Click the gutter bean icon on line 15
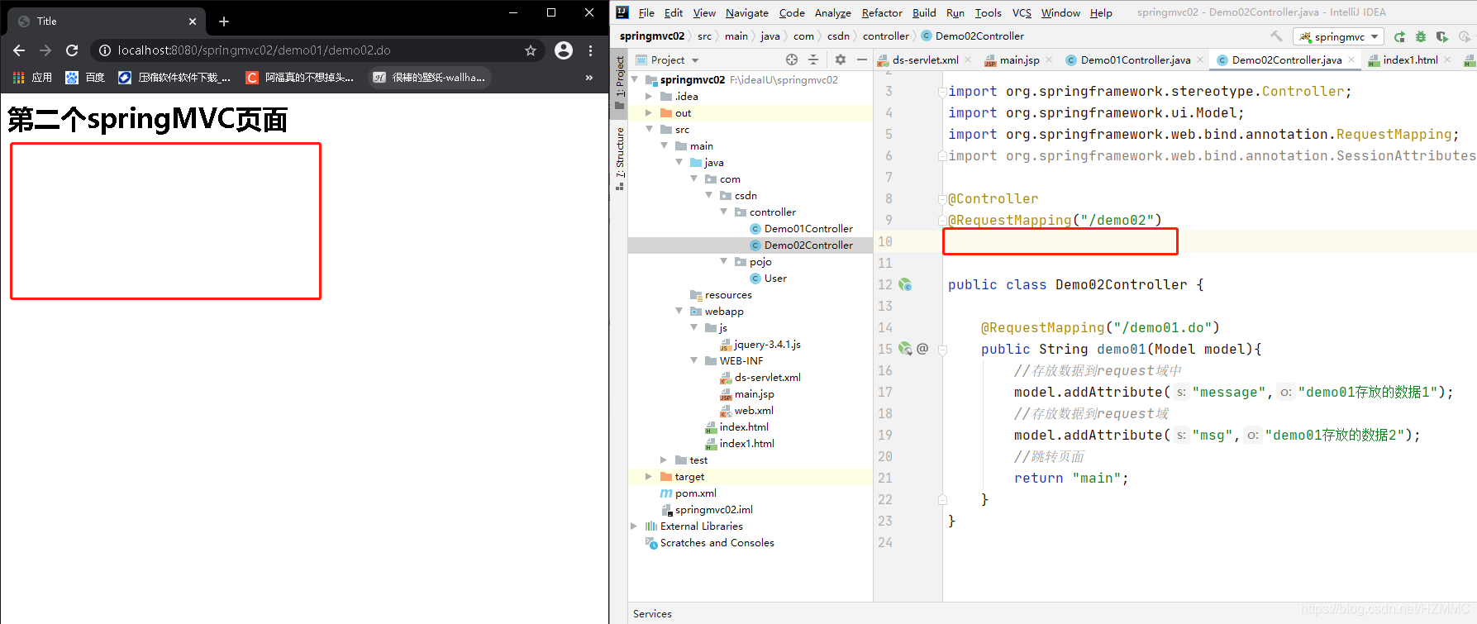1477x624 pixels. coord(905,349)
